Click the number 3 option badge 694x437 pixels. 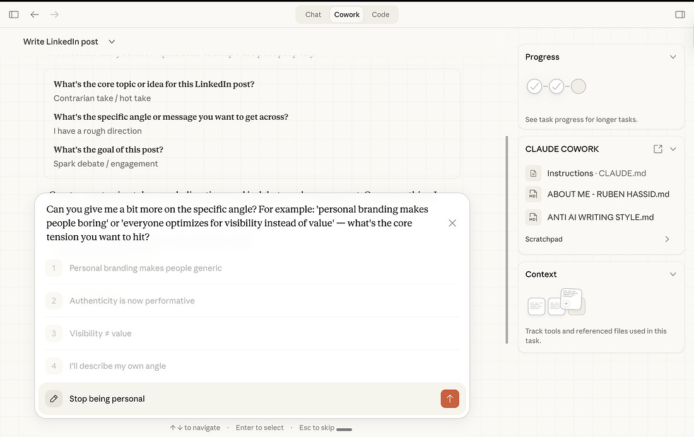coord(54,334)
